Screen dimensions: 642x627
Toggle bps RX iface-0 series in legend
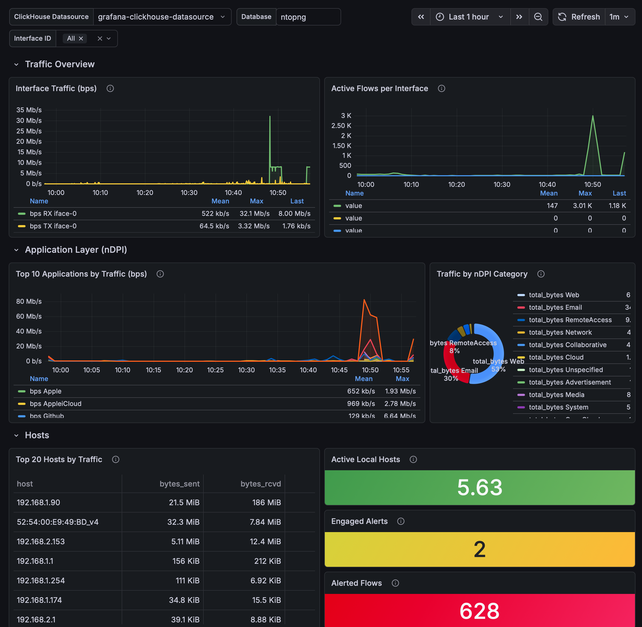click(x=53, y=213)
